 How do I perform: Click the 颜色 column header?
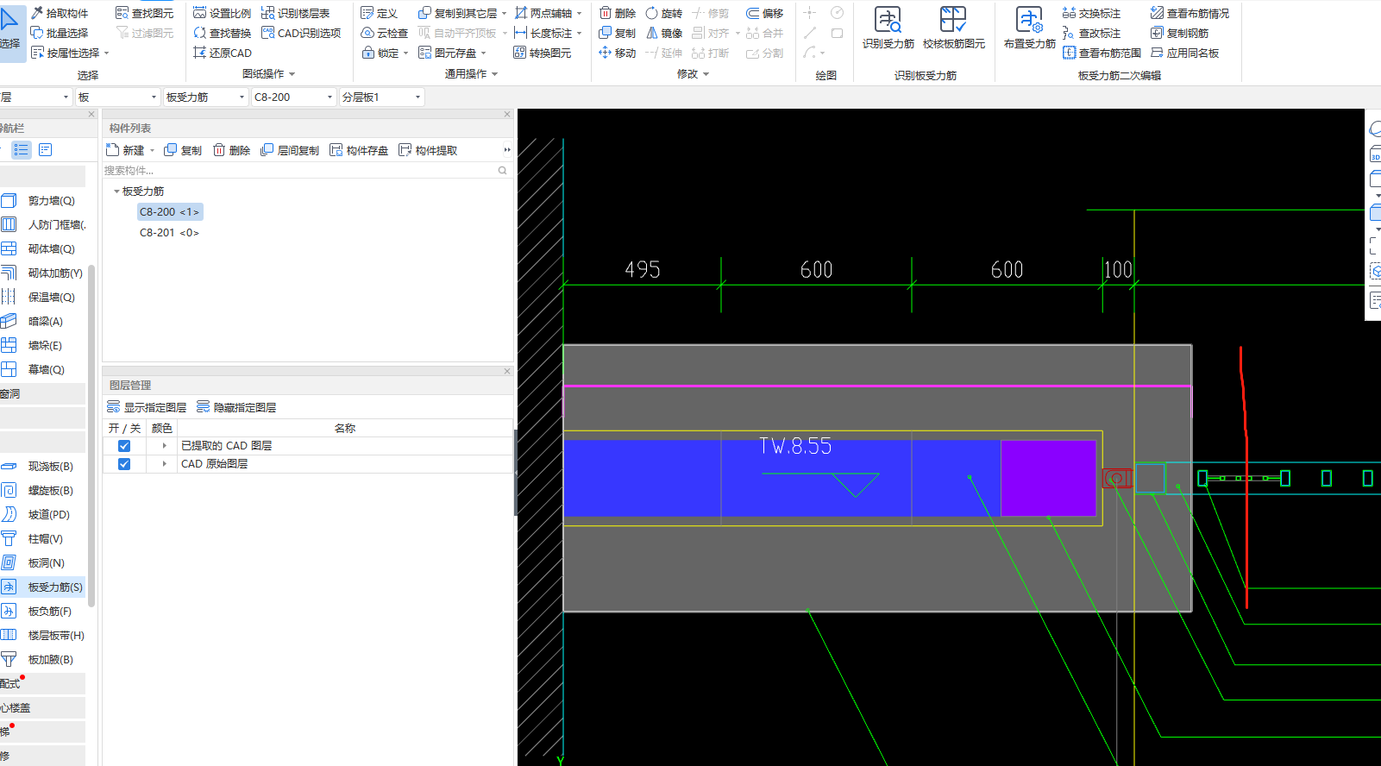point(162,429)
